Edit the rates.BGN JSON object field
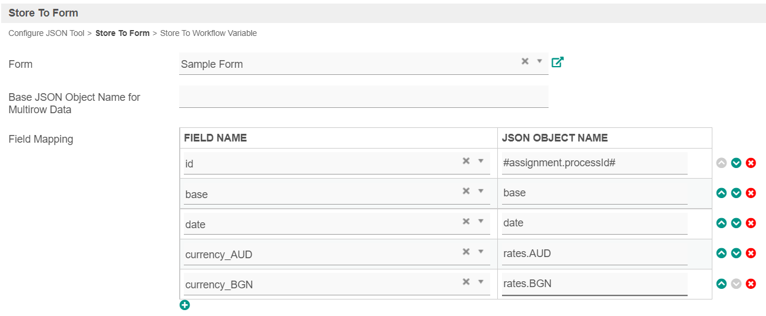The image size is (766, 316). [594, 284]
